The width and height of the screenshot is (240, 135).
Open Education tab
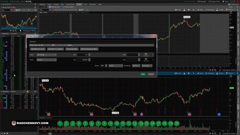point(93,4)
